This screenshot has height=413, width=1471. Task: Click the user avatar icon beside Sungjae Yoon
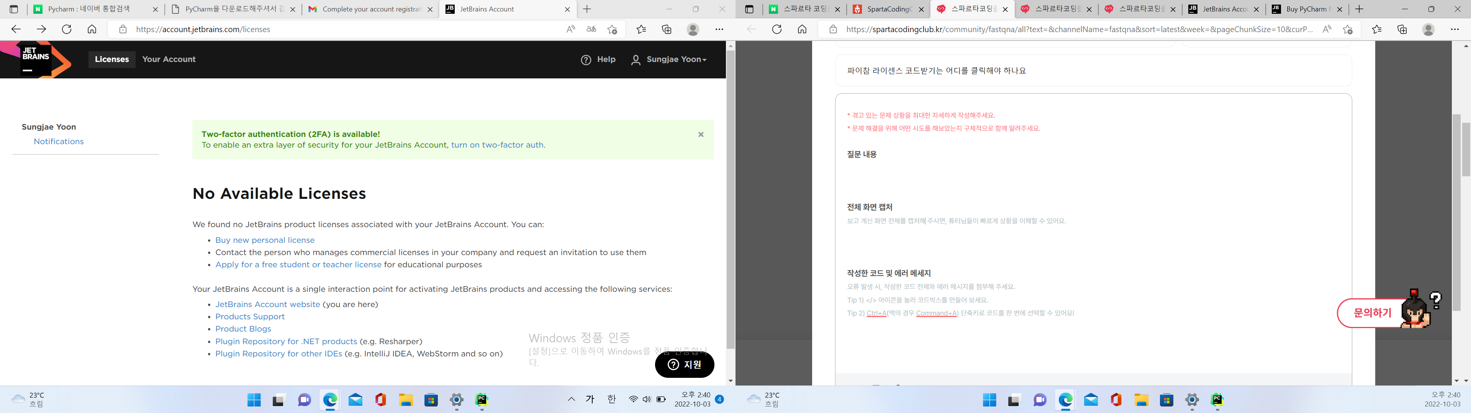(x=636, y=60)
